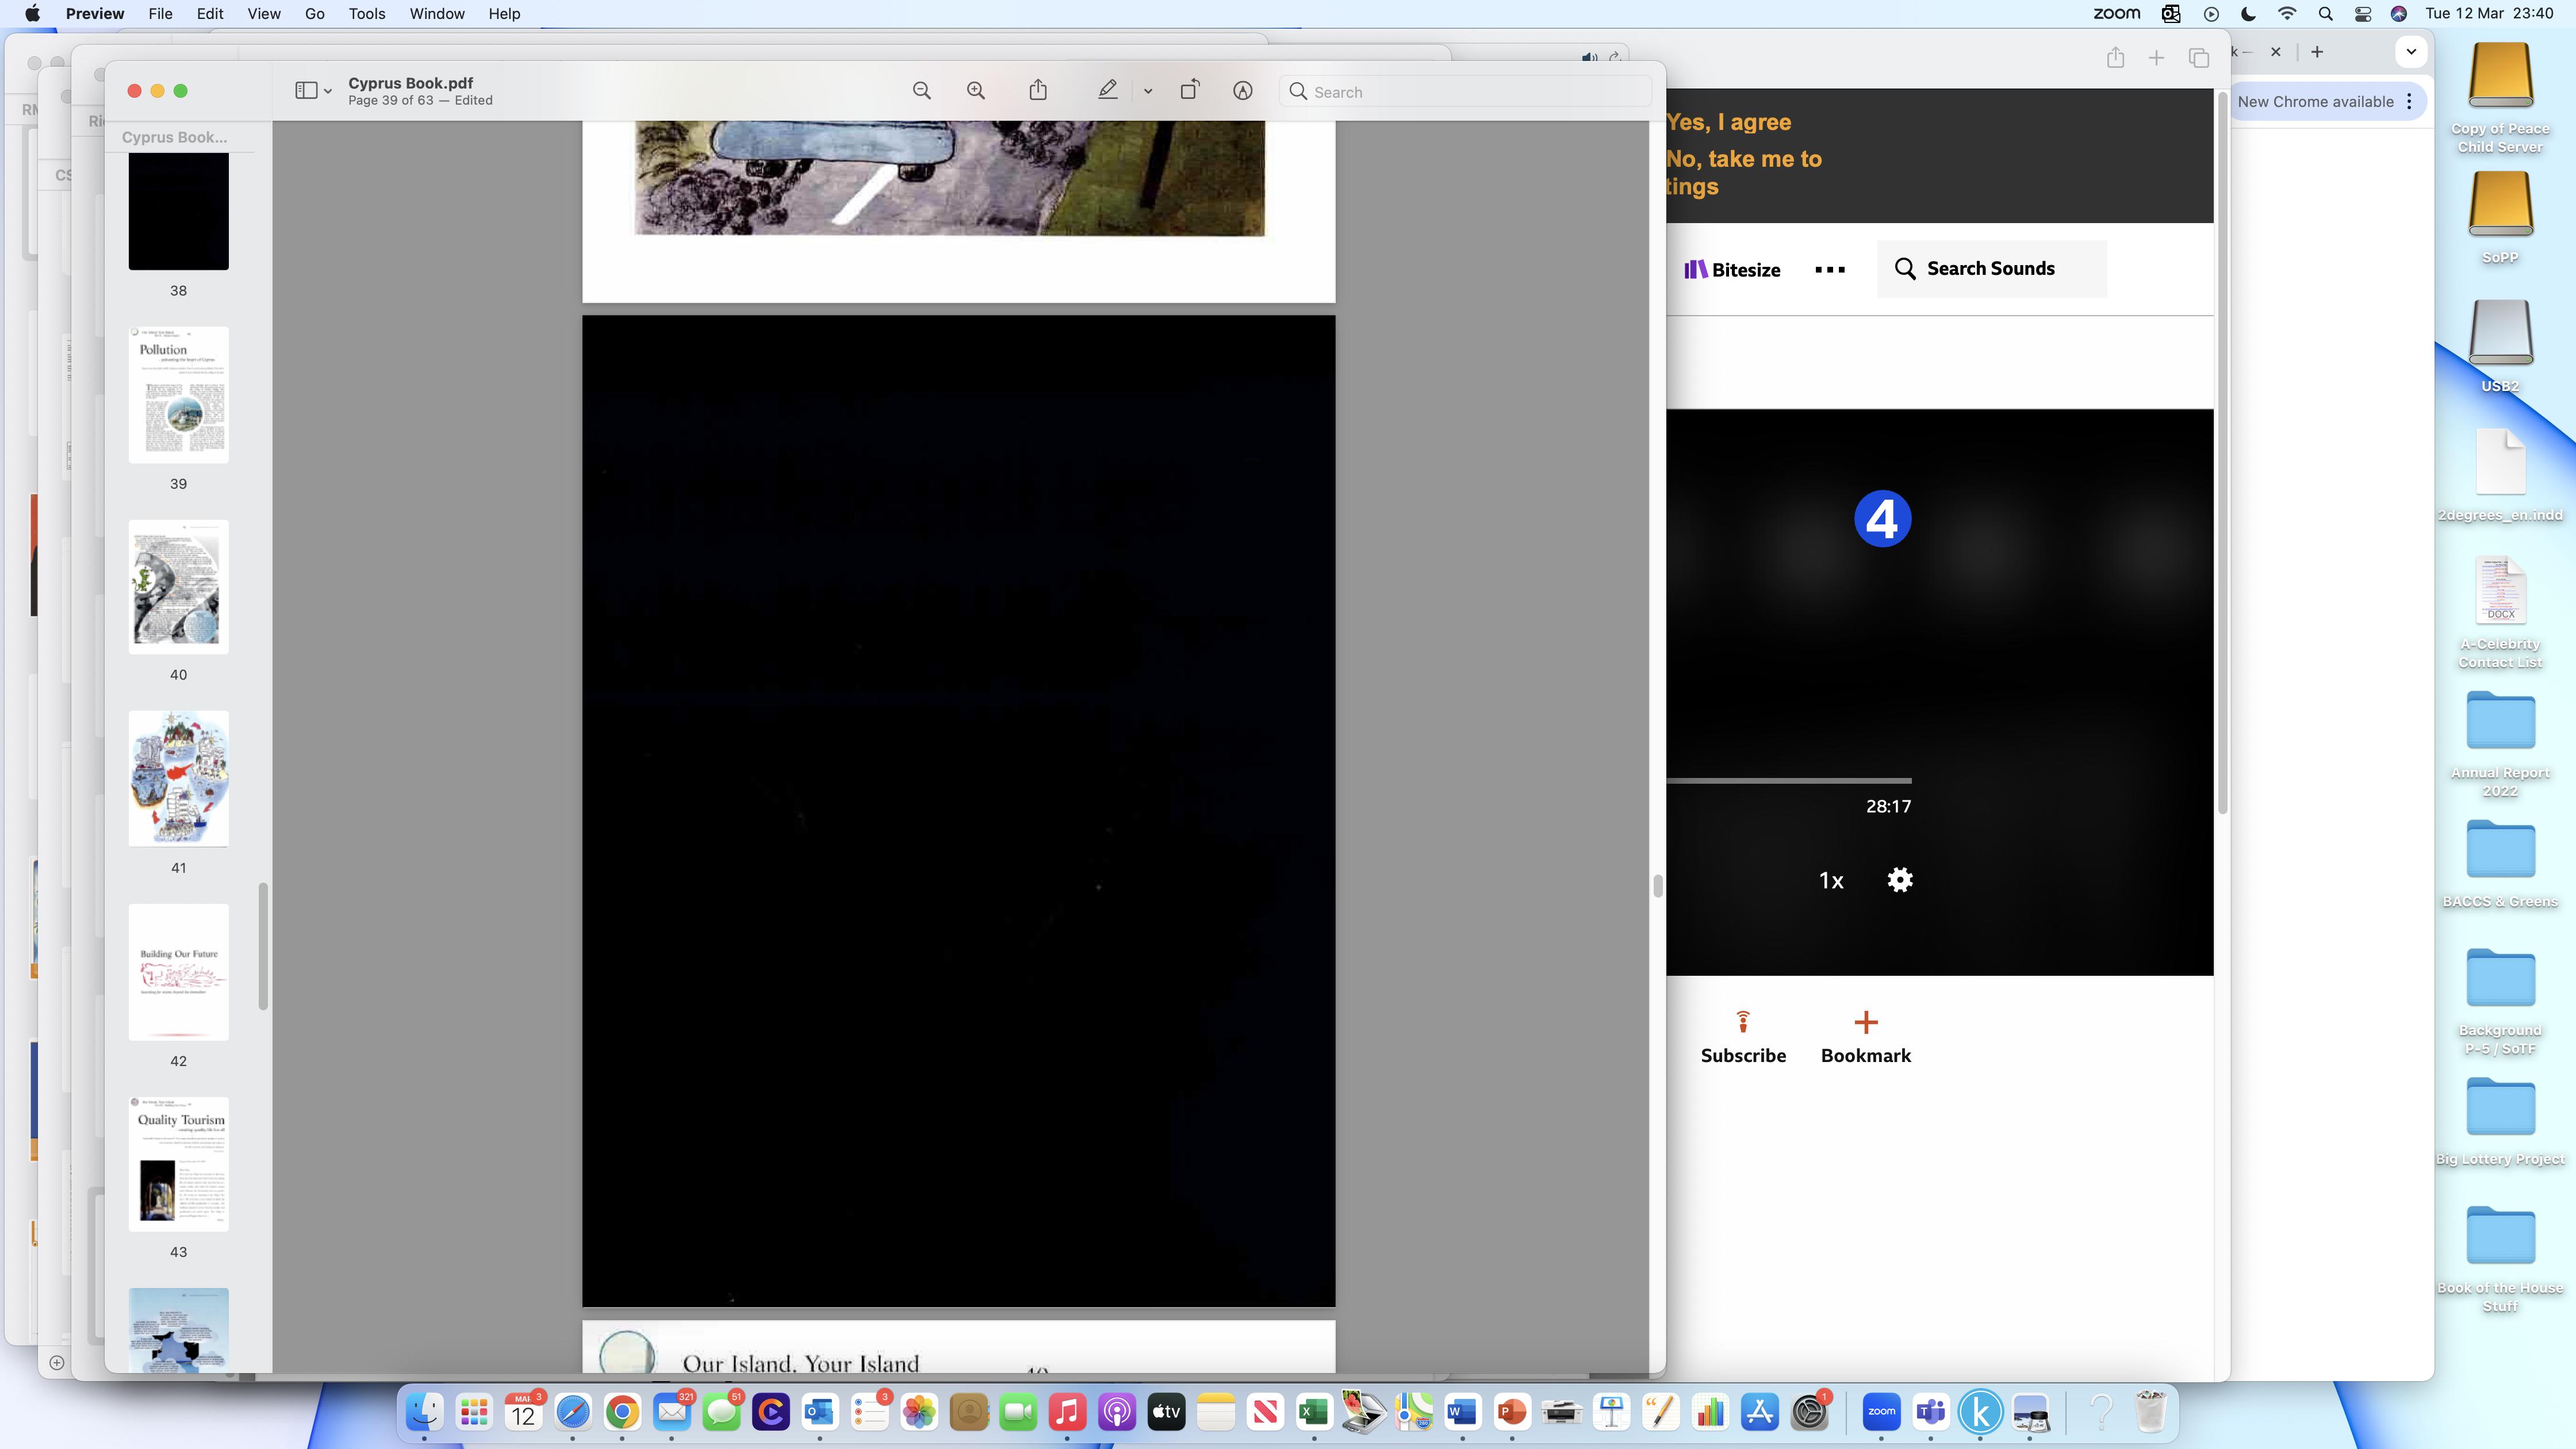Show the Markup Toolbar circle icon
The height and width of the screenshot is (1449, 2576).
tap(1242, 91)
